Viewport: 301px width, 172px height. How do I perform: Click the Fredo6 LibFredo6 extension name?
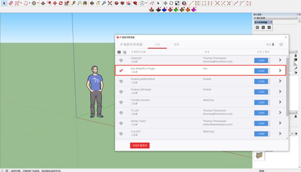coord(141,90)
